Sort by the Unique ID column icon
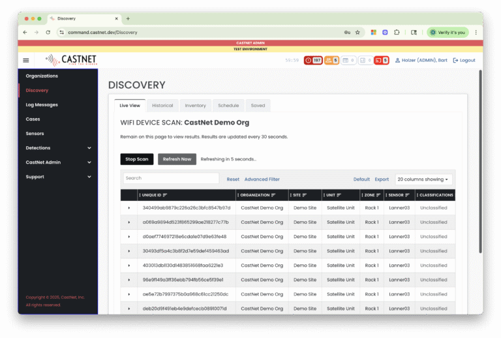Screen dimensions: 501x338 pyautogui.click(x=165, y=195)
